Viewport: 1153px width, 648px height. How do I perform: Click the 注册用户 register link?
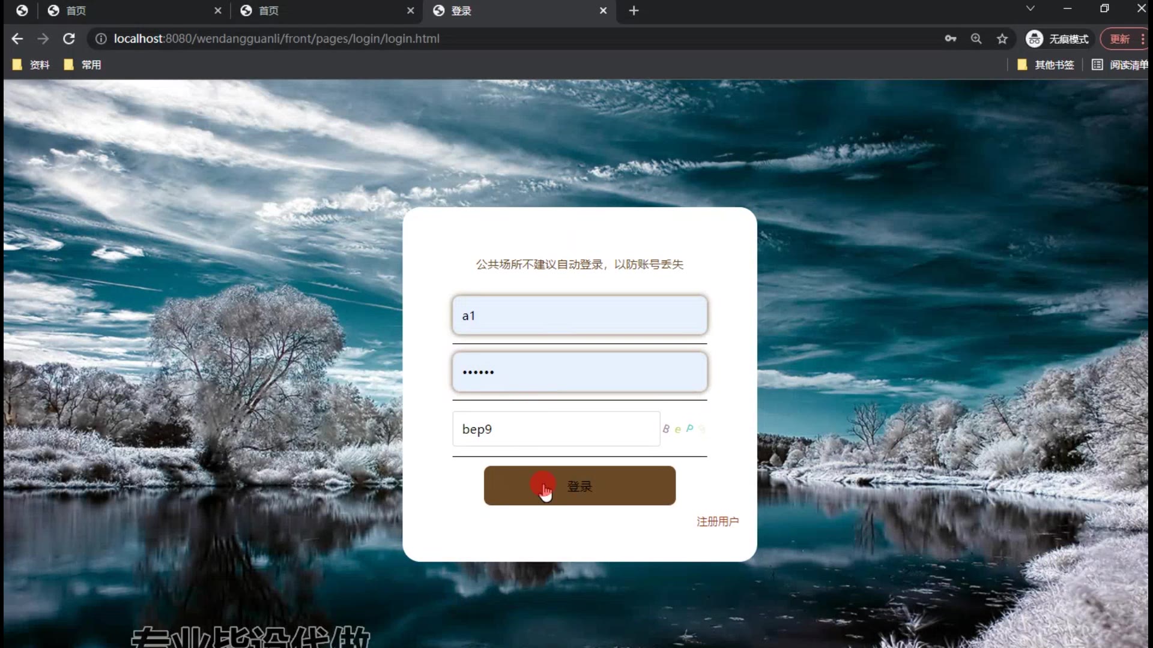717,521
